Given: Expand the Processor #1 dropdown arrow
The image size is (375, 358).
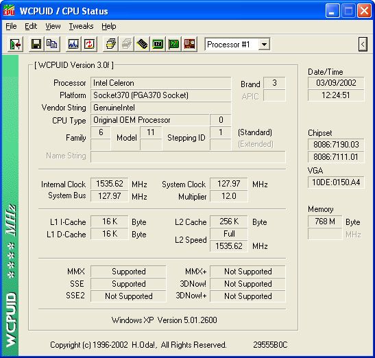Looking at the screenshot, I should click(264, 45).
